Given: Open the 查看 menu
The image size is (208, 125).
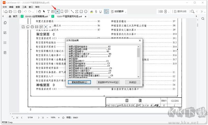Looking at the screenshot, I should [18, 7].
